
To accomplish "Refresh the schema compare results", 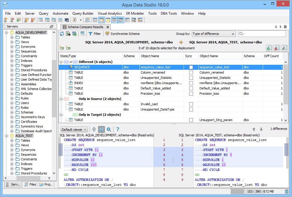I will (x=62, y=34).
